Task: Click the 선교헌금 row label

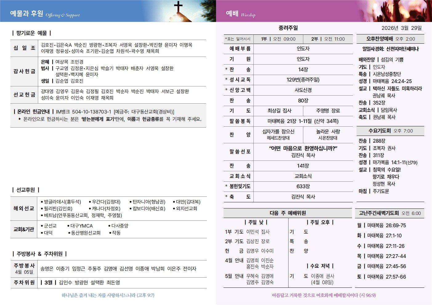Action: 24,95
